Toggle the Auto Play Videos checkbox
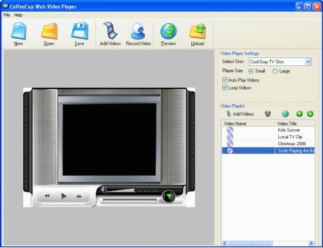This screenshot has height=248, width=323. (x=225, y=80)
